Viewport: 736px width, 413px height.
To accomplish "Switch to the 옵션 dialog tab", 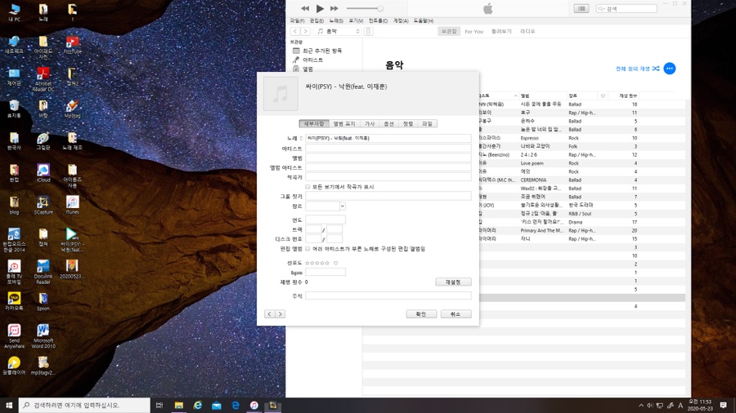I will (388, 123).
